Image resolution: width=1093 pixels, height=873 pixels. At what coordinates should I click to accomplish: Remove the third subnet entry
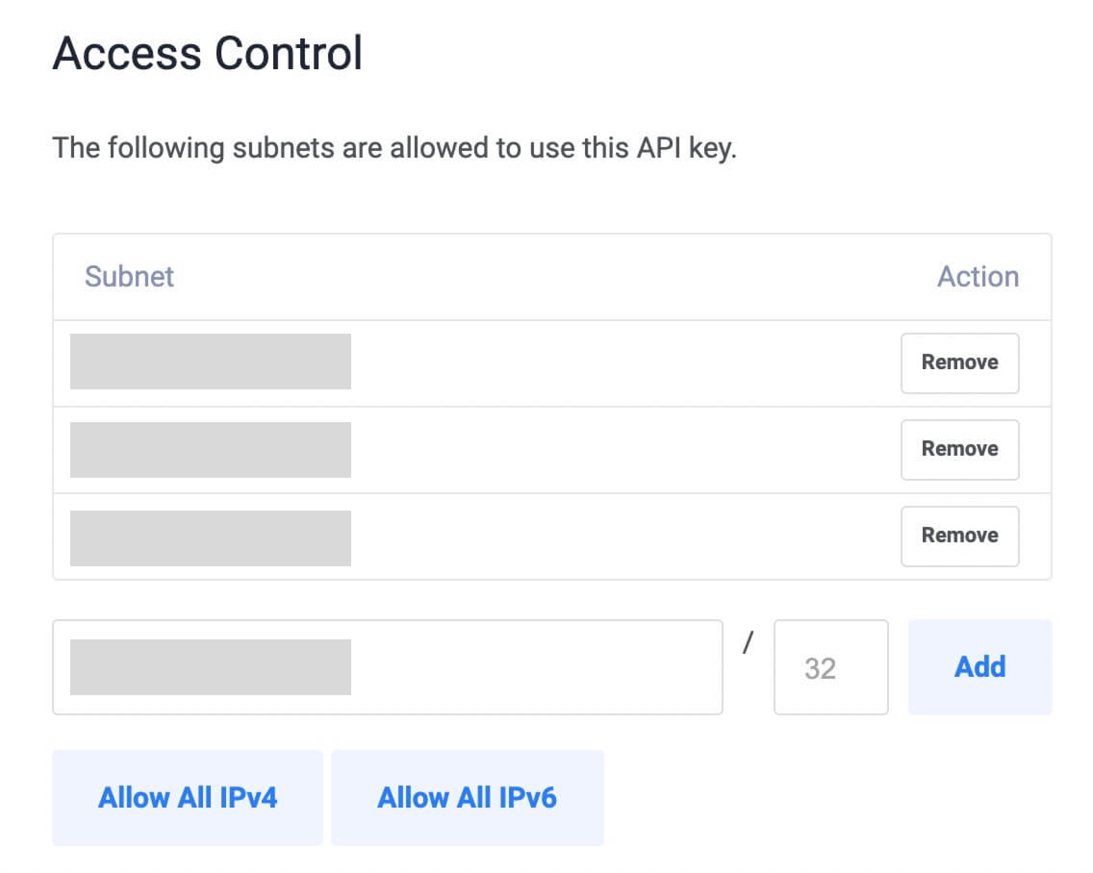[959, 536]
